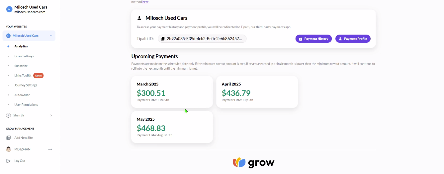Click the arrow icon beside MD ESHAN
This screenshot has height=174, width=444.
(x=50, y=149)
